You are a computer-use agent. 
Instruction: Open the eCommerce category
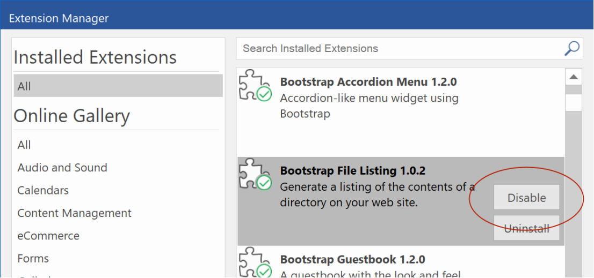click(48, 236)
